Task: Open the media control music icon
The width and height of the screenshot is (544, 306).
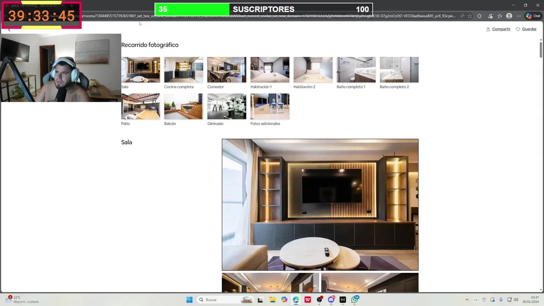Action: (490, 16)
